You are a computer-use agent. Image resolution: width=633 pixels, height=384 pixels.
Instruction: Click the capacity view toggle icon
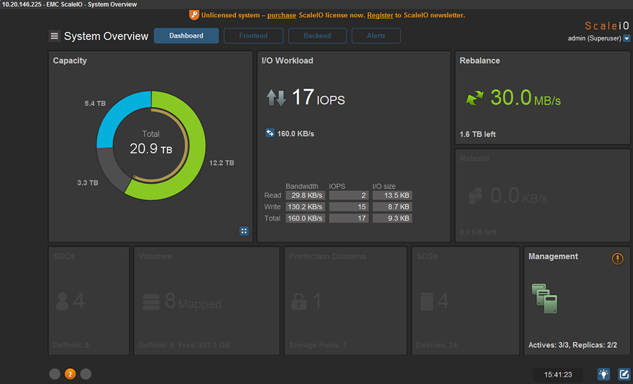(244, 231)
